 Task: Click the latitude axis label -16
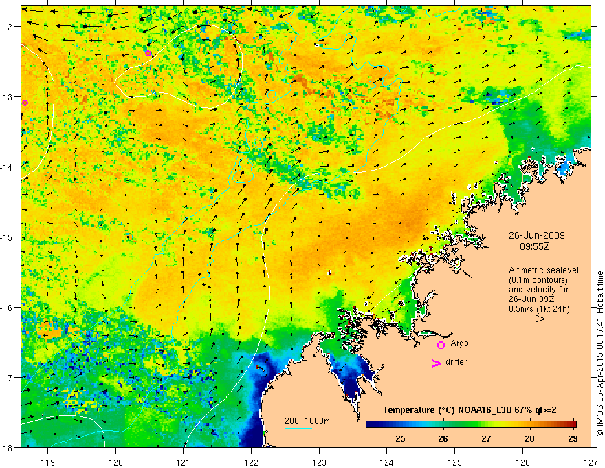[x=8, y=308]
